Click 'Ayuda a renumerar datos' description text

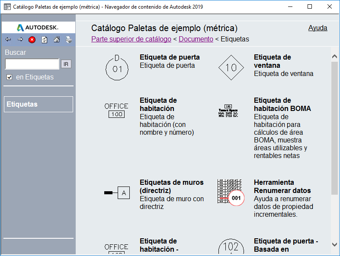(283, 206)
